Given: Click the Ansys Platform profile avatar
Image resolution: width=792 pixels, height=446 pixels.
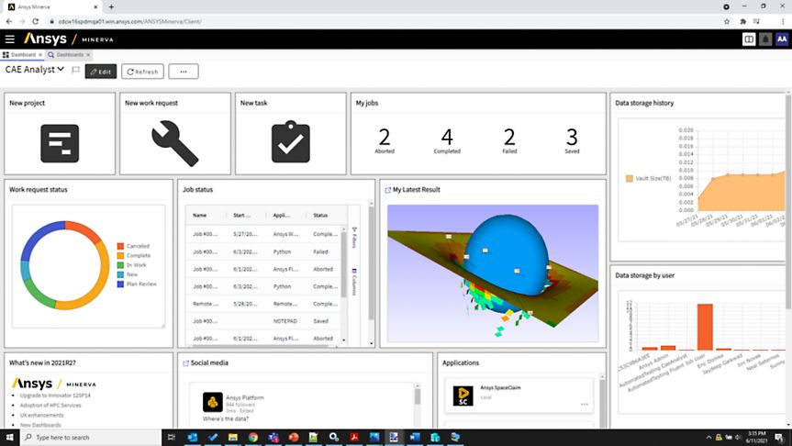Looking at the screenshot, I should [x=213, y=402].
